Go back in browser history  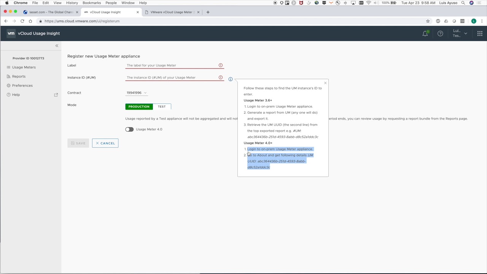6,21
